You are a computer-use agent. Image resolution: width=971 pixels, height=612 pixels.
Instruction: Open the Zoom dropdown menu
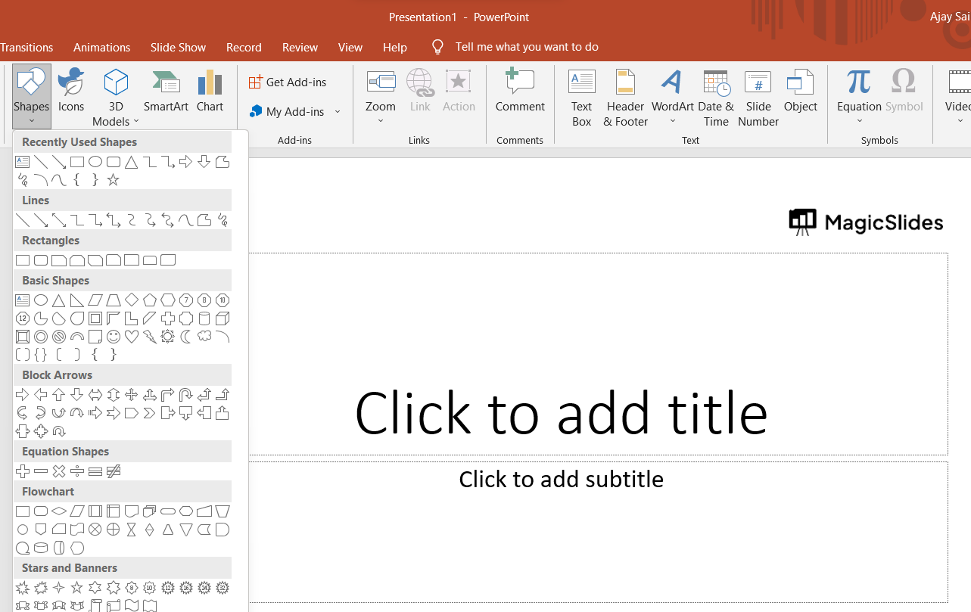pos(381,121)
